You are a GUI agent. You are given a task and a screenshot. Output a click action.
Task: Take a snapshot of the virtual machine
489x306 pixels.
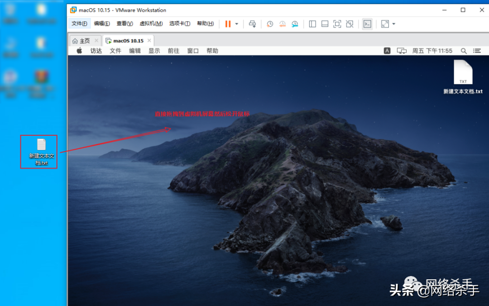pos(270,24)
